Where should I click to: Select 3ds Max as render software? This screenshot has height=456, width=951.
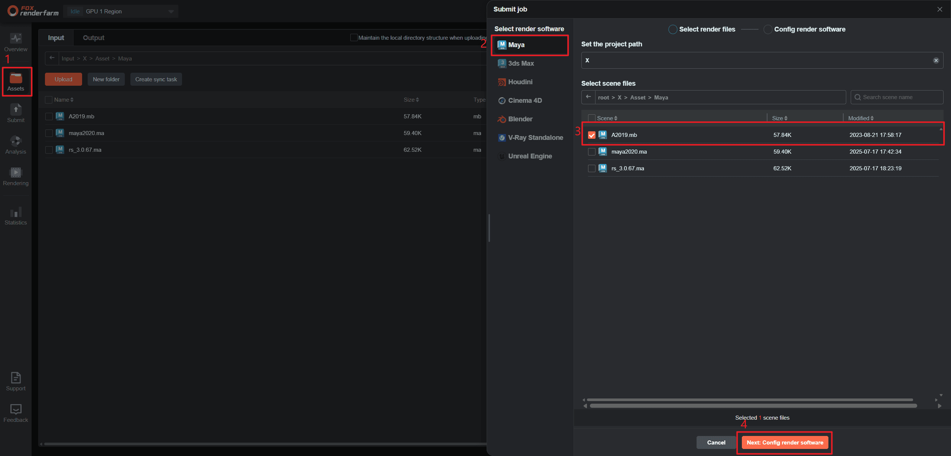tap(530, 63)
